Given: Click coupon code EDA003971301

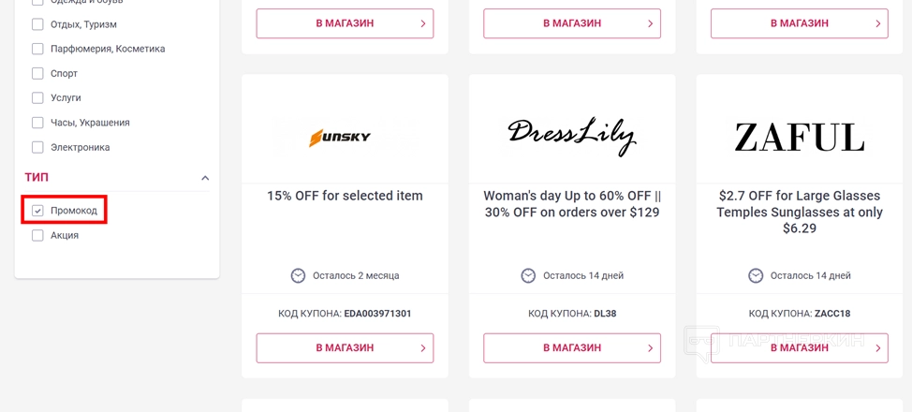Looking at the screenshot, I should (377, 314).
